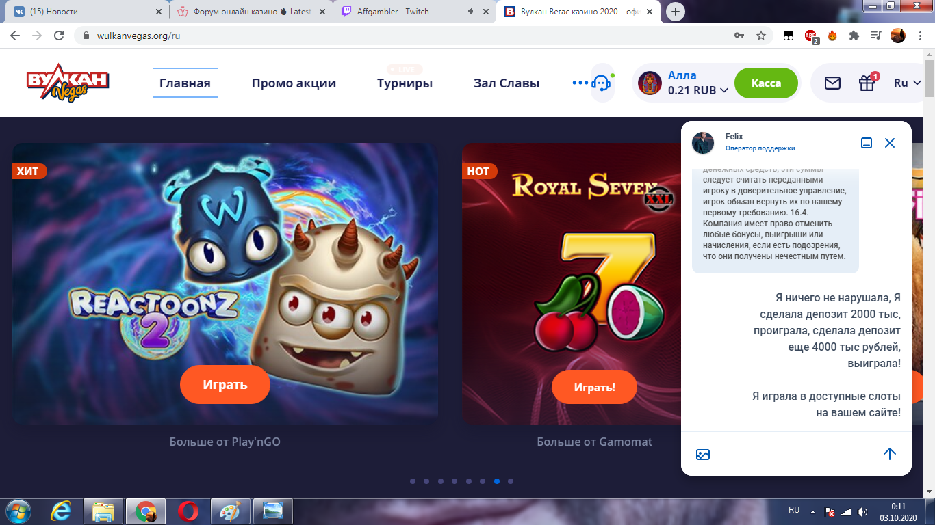This screenshot has height=525, width=935.
Task: Open the Промо акции page
Action: [x=294, y=83]
